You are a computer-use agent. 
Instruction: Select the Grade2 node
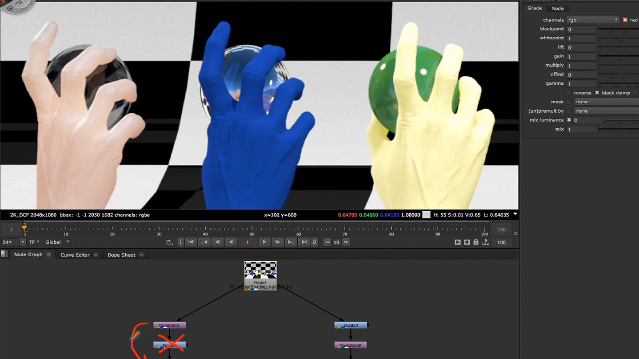coord(351,325)
